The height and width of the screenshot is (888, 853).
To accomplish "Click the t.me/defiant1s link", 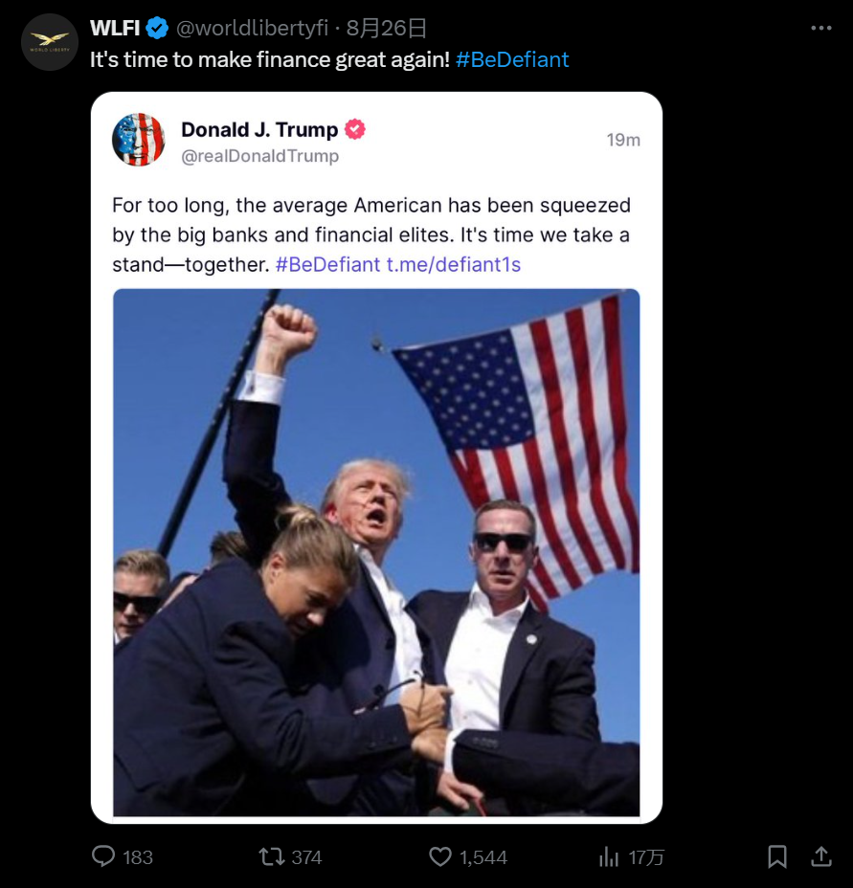I will (454, 264).
